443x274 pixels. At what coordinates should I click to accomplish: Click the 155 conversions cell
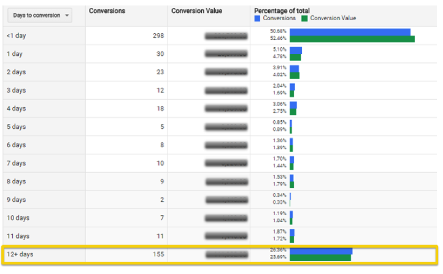point(158,254)
